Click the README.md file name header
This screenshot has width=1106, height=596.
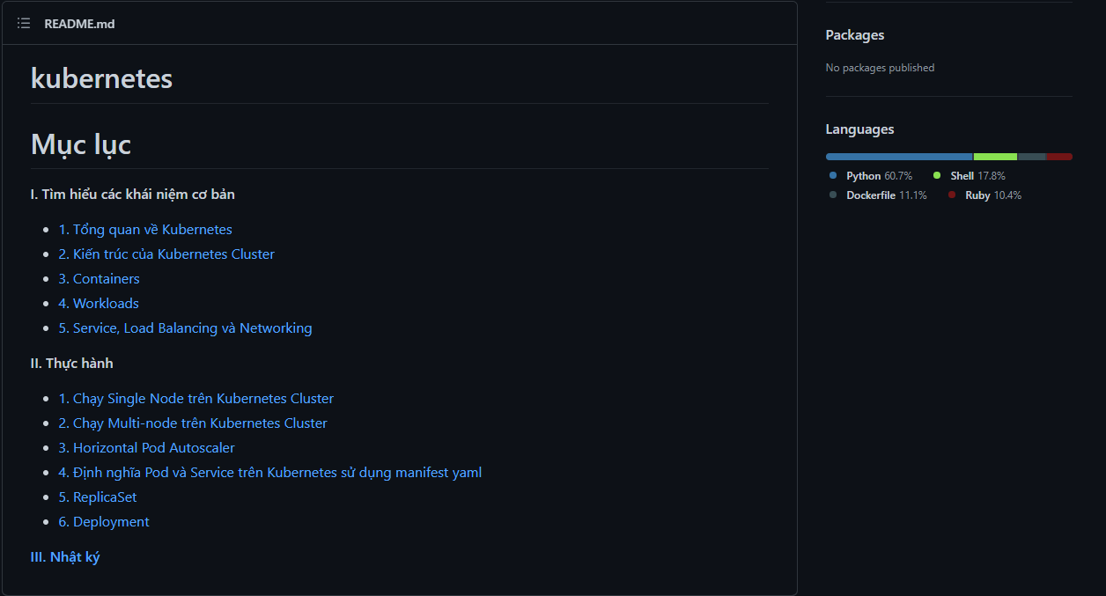[x=79, y=24]
